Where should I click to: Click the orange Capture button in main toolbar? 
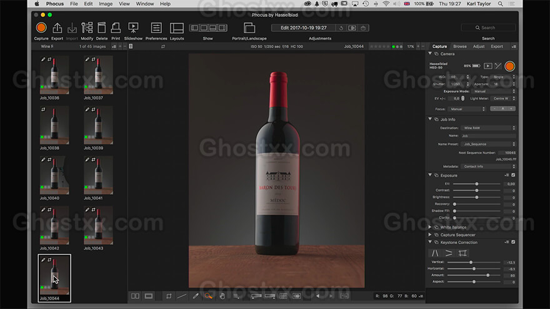(x=41, y=27)
